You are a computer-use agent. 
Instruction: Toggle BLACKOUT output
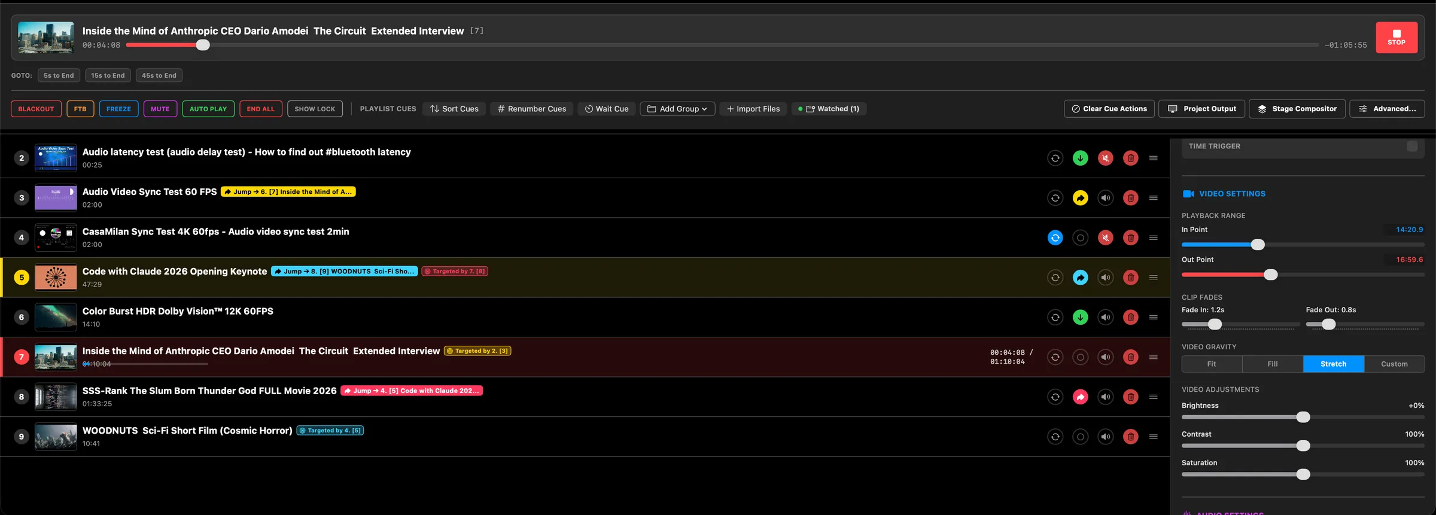point(36,109)
